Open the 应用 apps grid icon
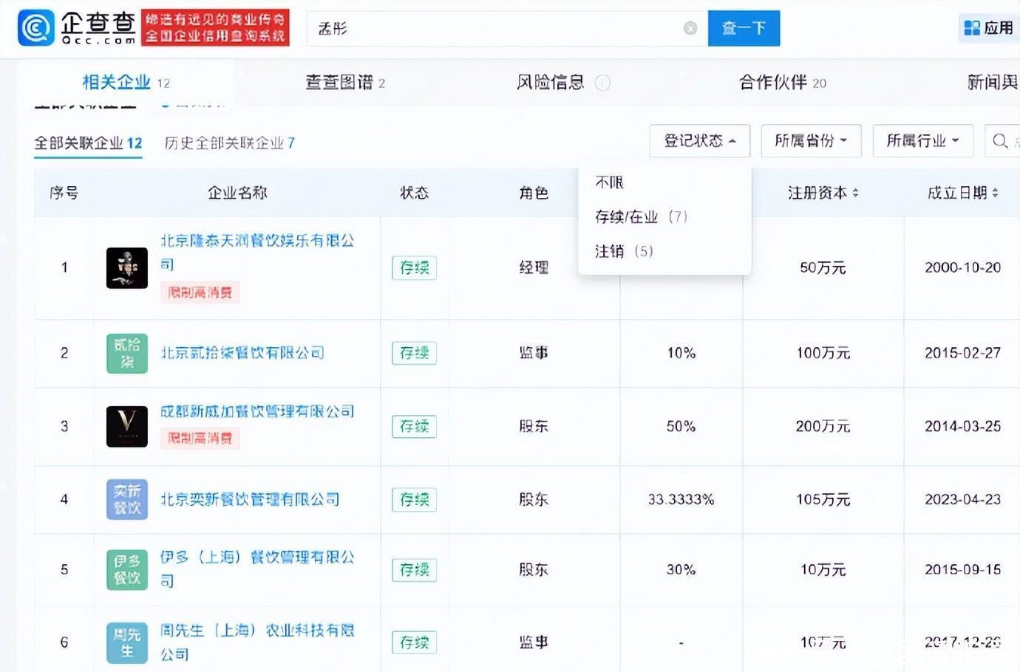Screen dimensions: 1020x672 tap(972, 28)
